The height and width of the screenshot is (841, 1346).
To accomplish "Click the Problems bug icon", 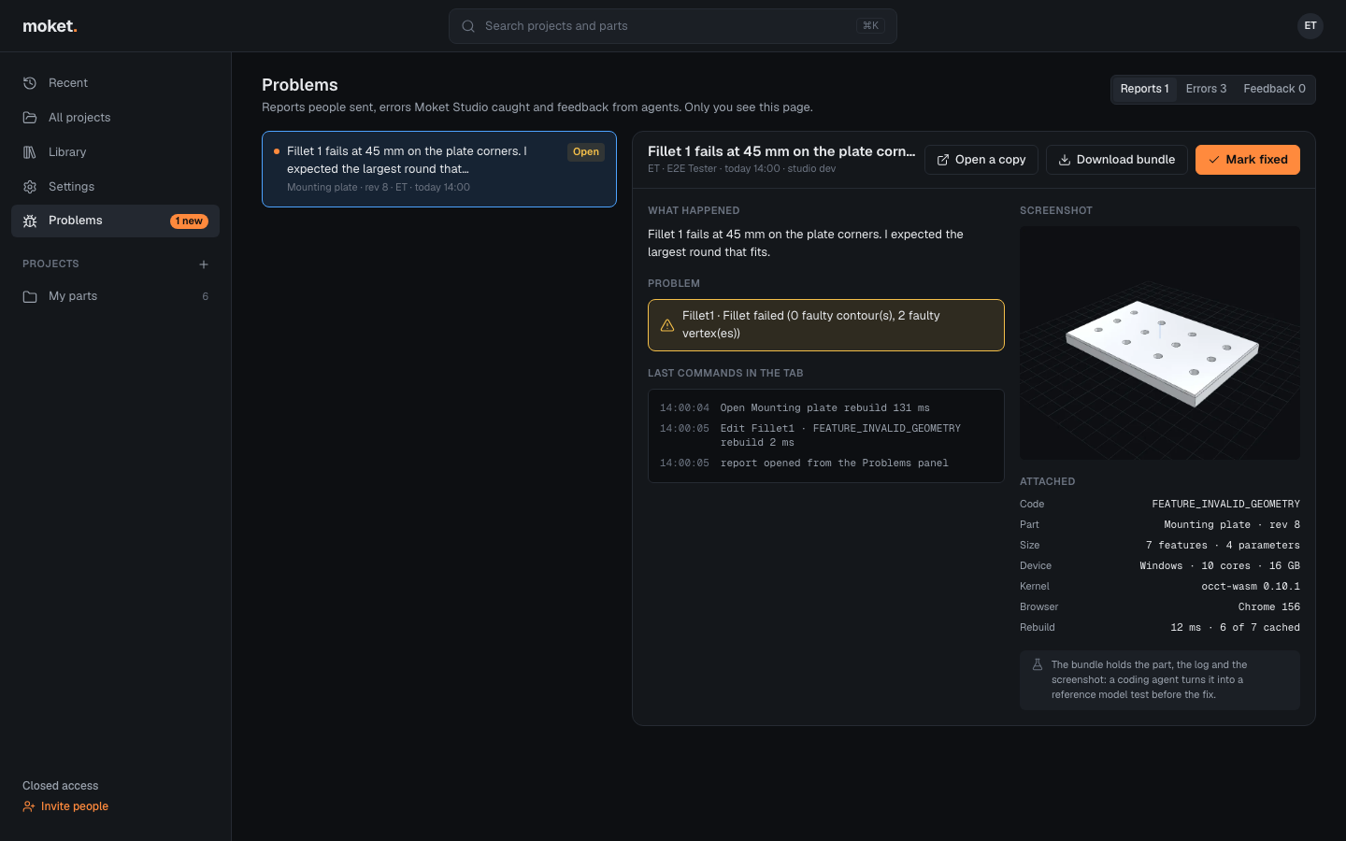I will (30, 221).
